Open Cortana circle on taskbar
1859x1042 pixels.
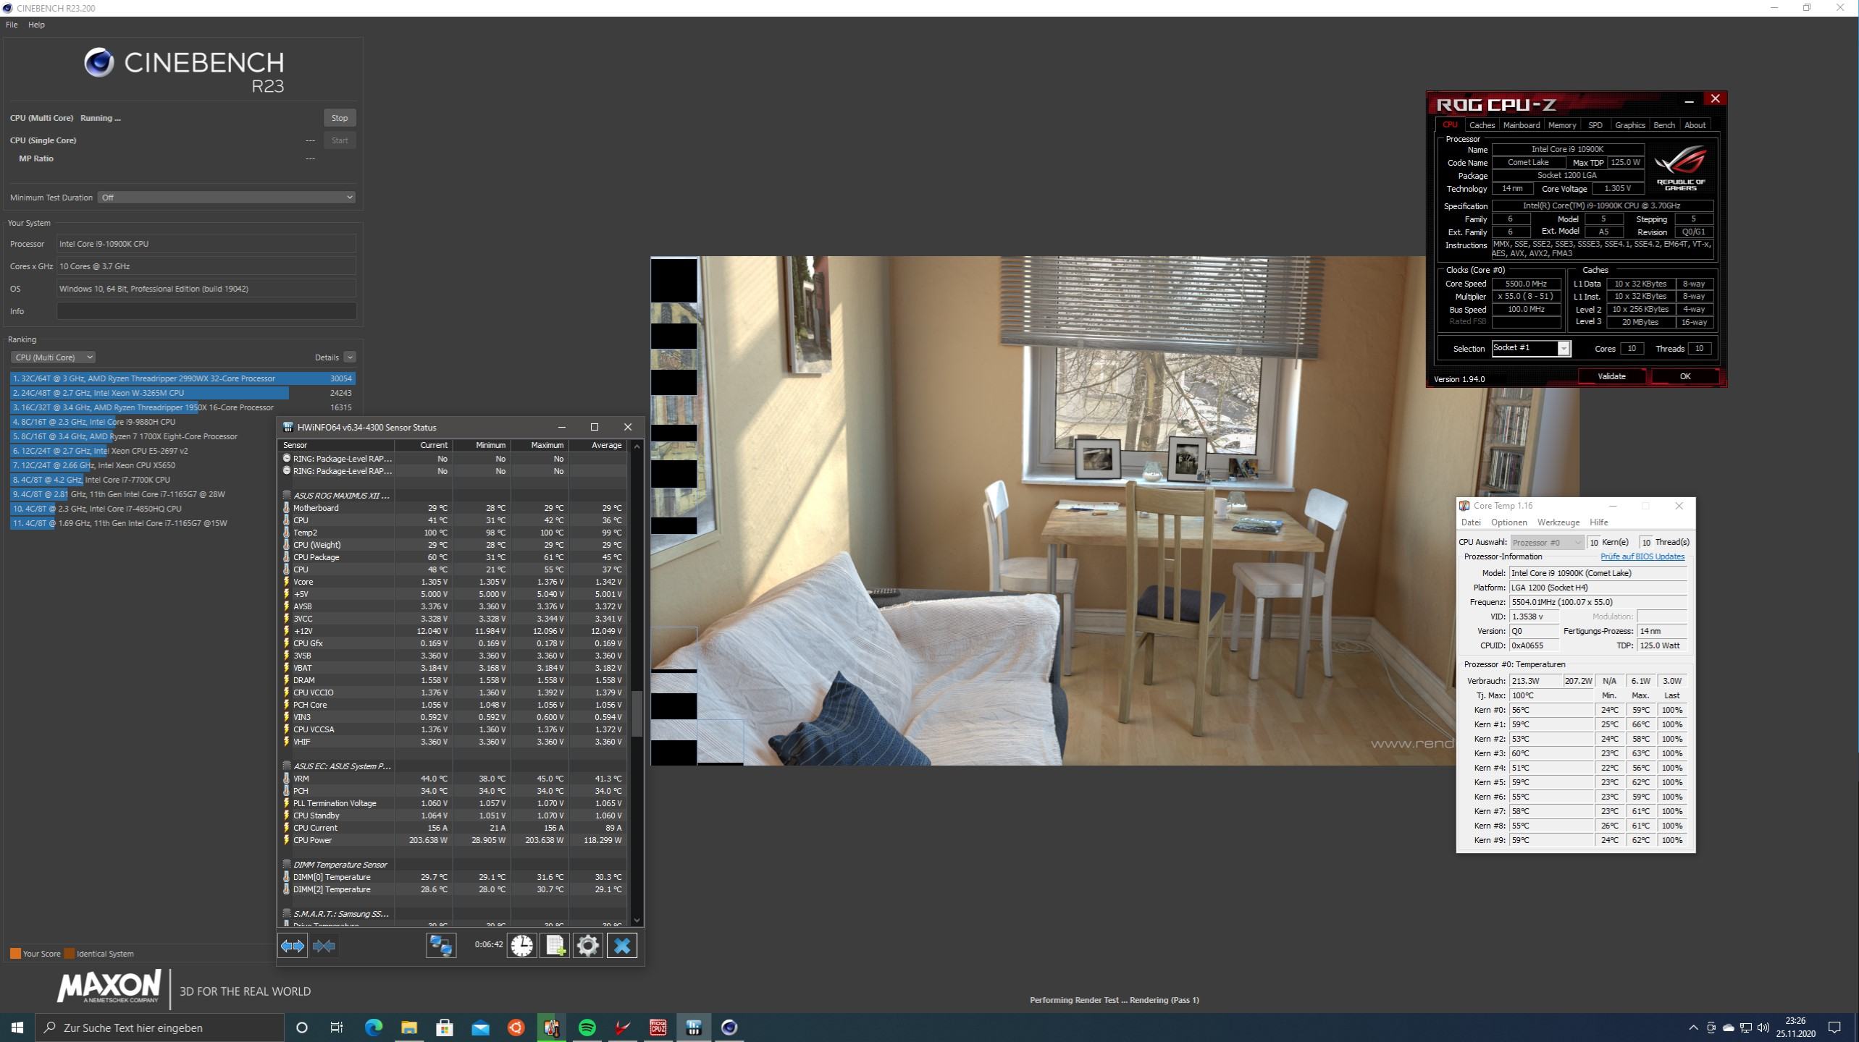coord(302,1028)
